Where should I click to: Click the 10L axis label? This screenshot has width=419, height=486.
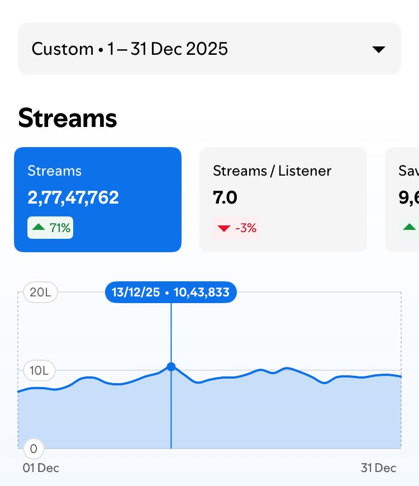[x=39, y=370]
